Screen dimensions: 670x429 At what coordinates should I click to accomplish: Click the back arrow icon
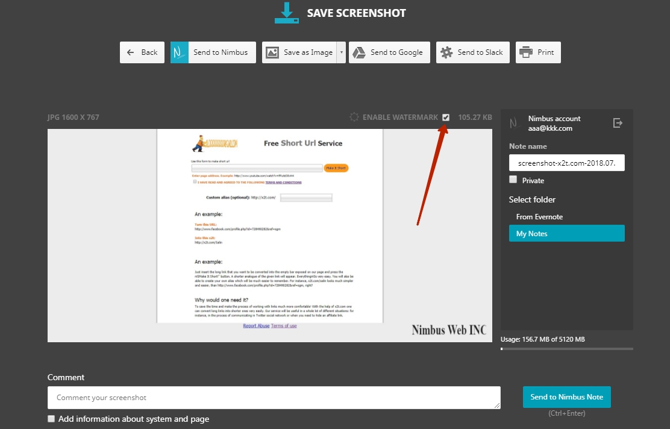pyautogui.click(x=130, y=52)
